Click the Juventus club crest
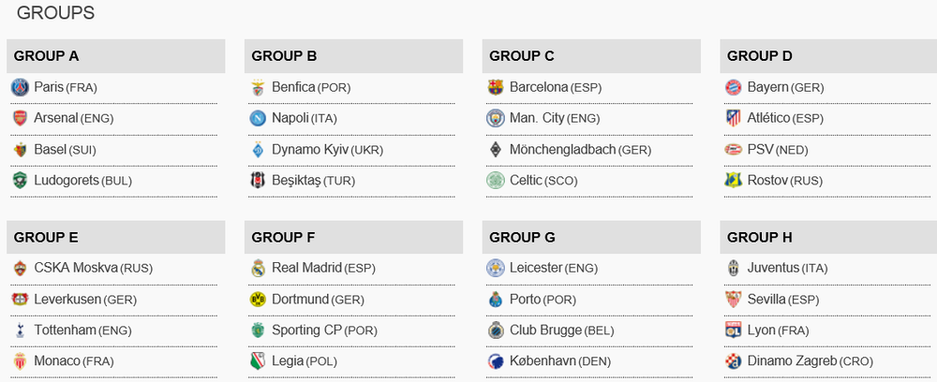The height and width of the screenshot is (382, 937). [x=734, y=268]
